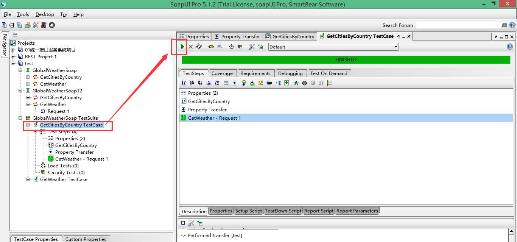Open the Property Transfer editor tab
Screen dimensions: 517x242
coord(237,36)
